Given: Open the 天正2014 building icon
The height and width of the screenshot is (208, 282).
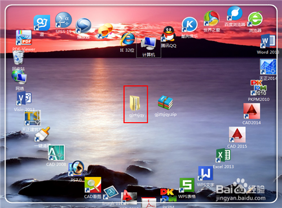Looking at the screenshot, I should [x=268, y=67].
